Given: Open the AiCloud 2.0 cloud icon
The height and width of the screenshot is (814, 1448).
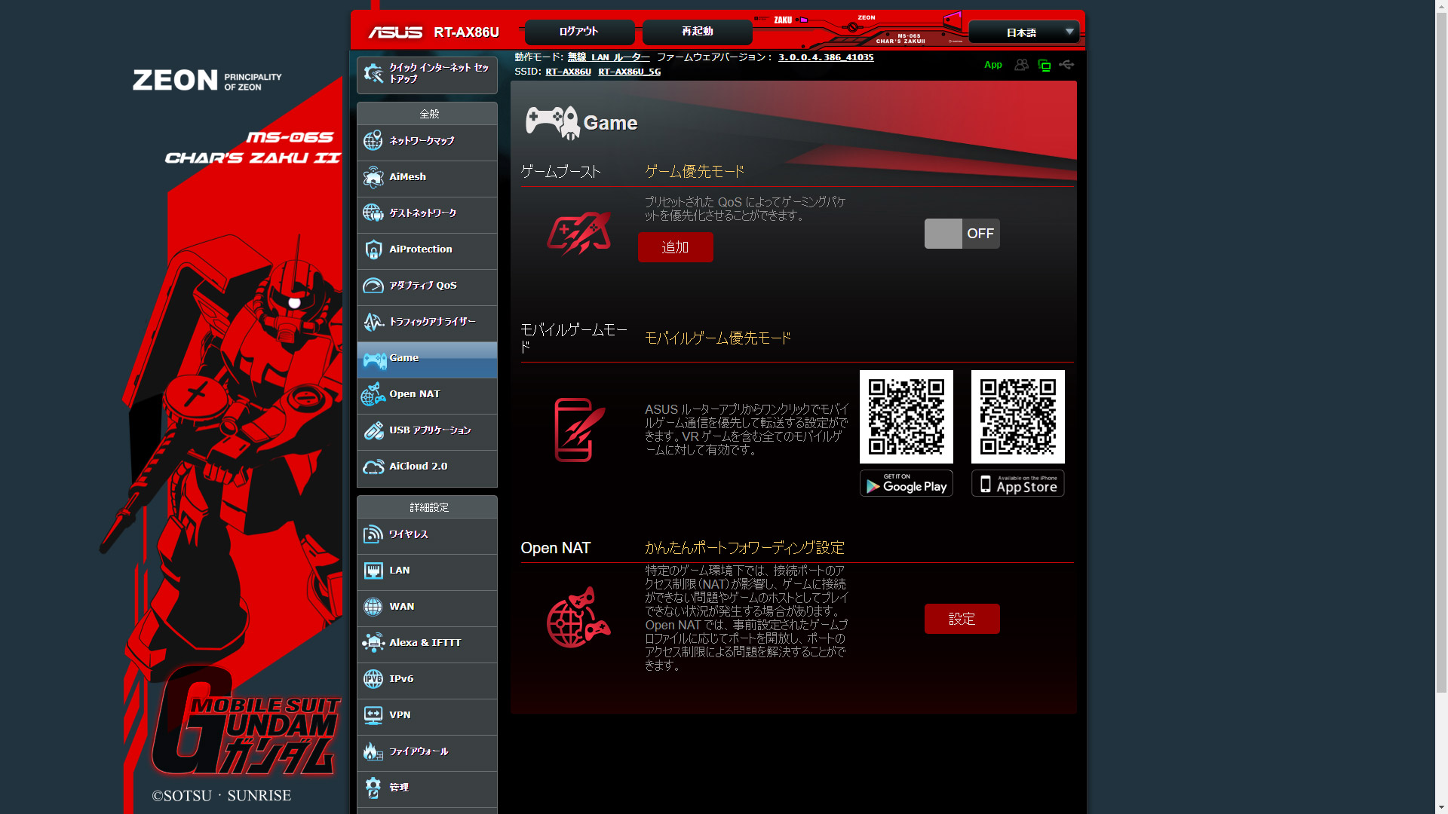Looking at the screenshot, I should tap(373, 467).
